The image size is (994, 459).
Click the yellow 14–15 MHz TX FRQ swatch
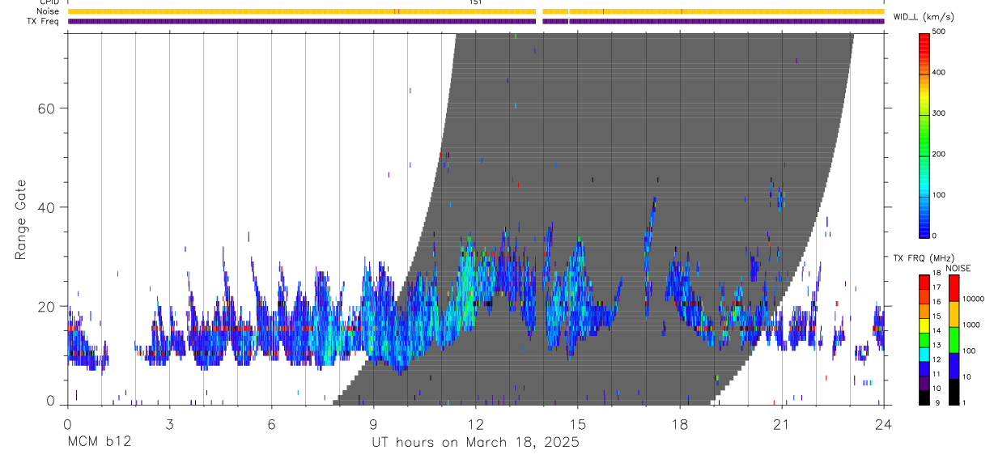[x=924, y=325]
